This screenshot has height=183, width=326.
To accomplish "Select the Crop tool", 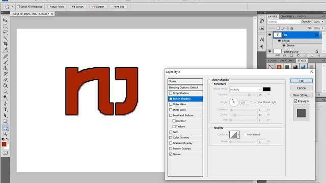I will 5,44.
